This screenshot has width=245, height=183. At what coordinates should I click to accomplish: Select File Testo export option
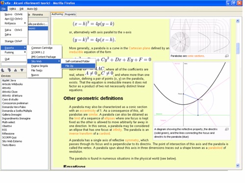coord(45,70)
